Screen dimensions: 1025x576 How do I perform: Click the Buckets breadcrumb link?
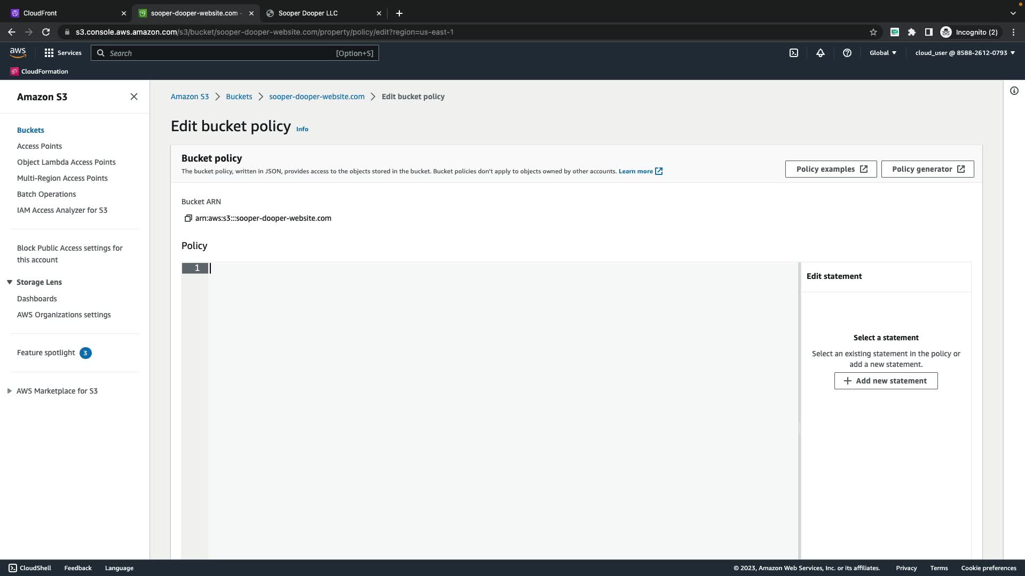[239, 97]
